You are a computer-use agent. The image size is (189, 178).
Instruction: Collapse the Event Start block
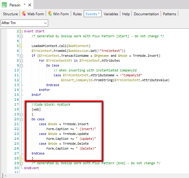(x=21, y=31)
